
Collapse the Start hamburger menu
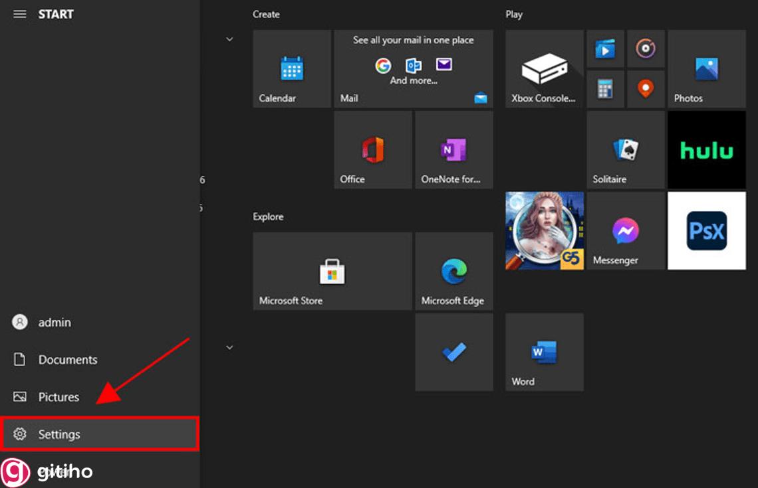(20, 14)
